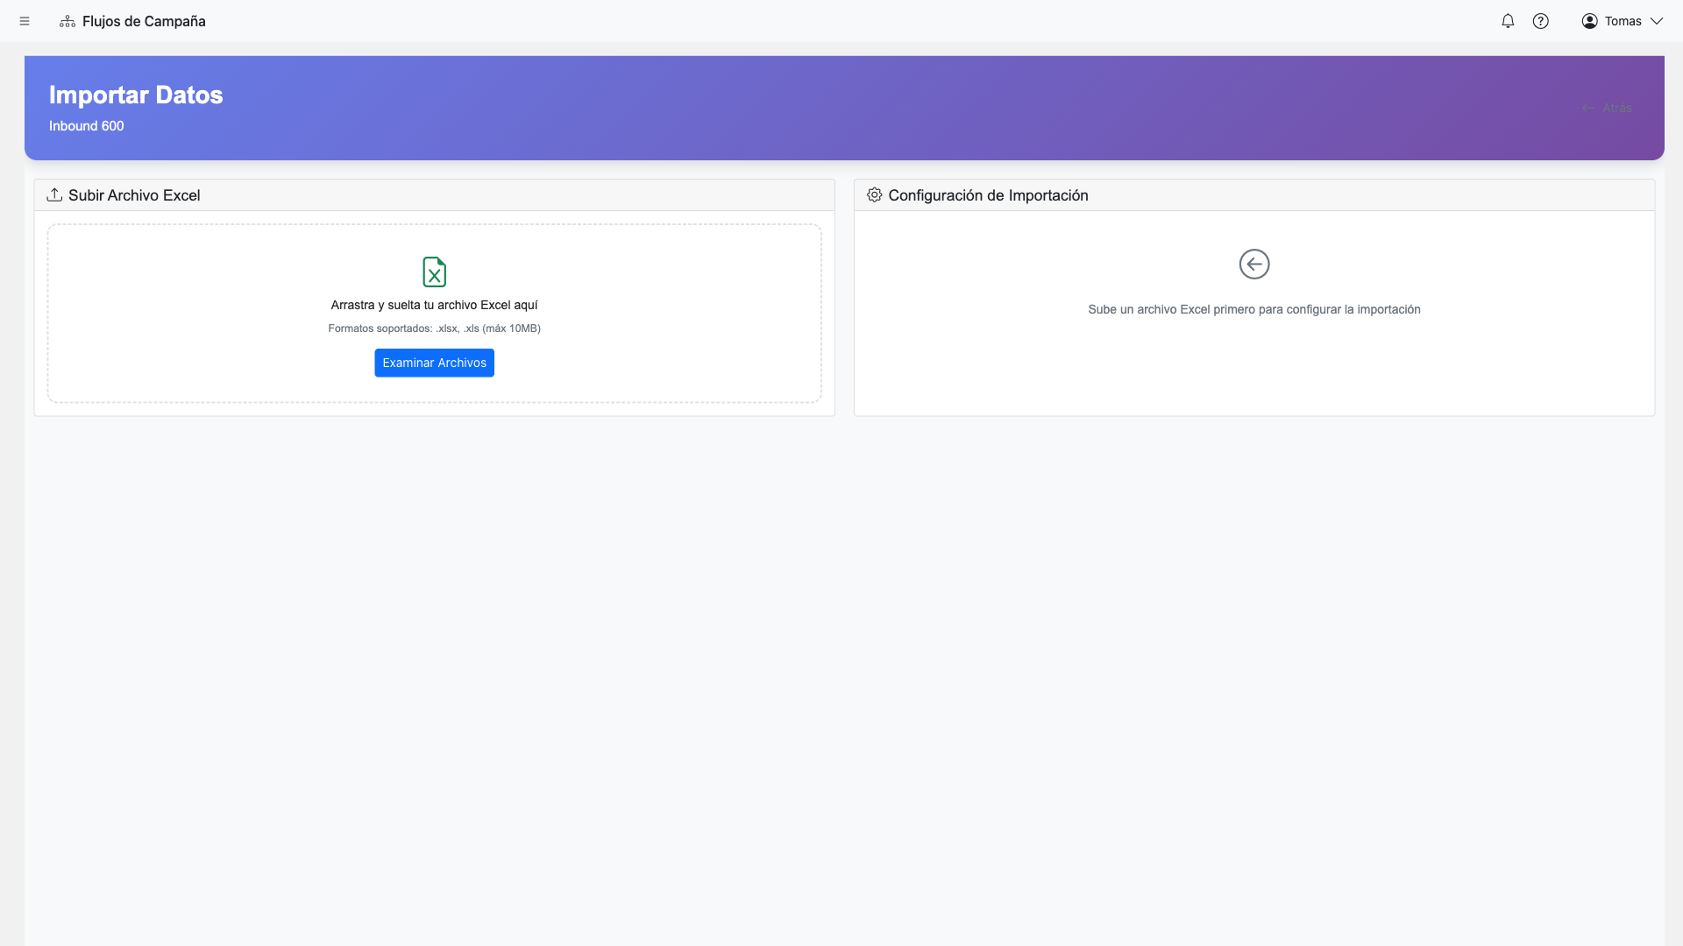
Task: Open the hamburger navigation menu
Action: coord(24,20)
